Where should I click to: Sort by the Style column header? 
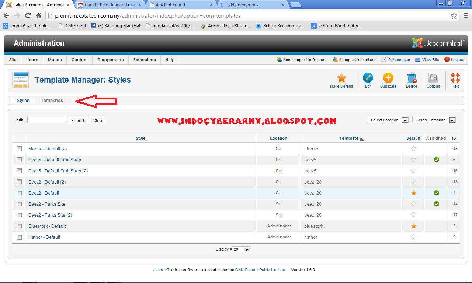pos(141,138)
